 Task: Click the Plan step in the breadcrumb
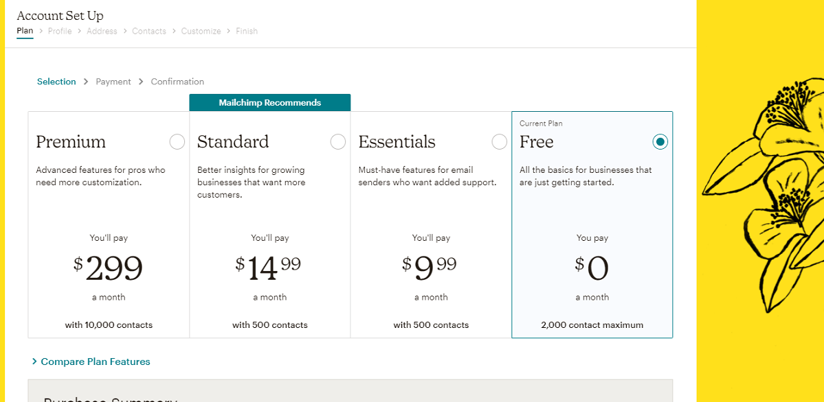click(24, 31)
